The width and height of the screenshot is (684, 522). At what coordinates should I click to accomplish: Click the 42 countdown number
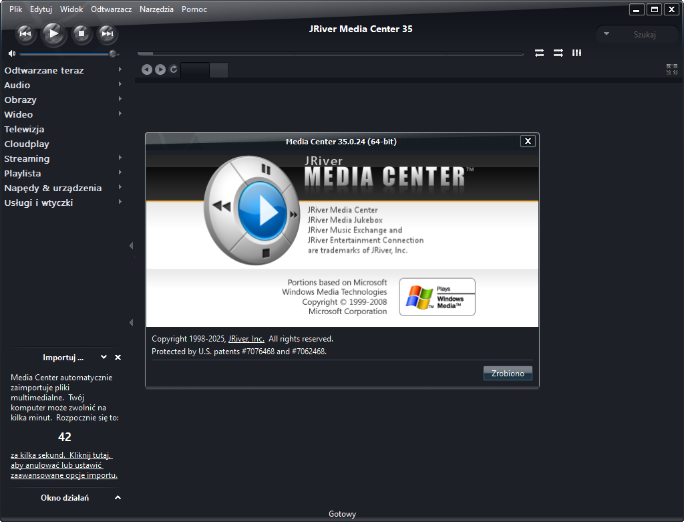tap(65, 437)
